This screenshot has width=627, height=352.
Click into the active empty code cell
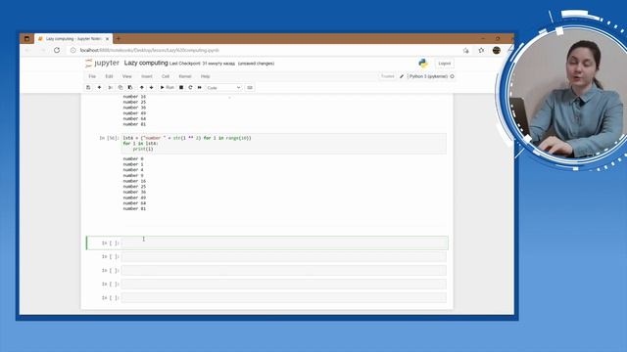click(x=284, y=243)
